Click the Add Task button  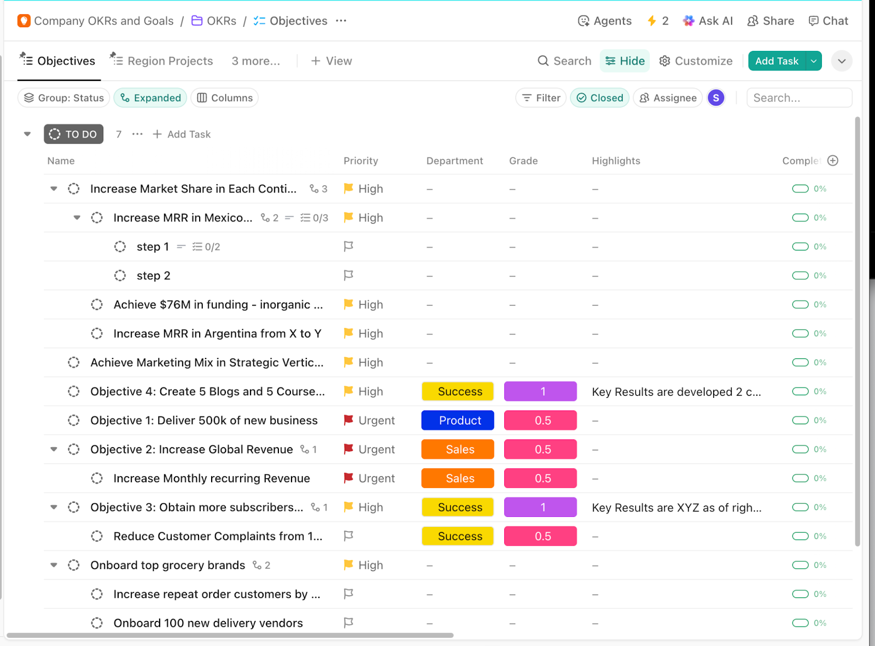[777, 61]
